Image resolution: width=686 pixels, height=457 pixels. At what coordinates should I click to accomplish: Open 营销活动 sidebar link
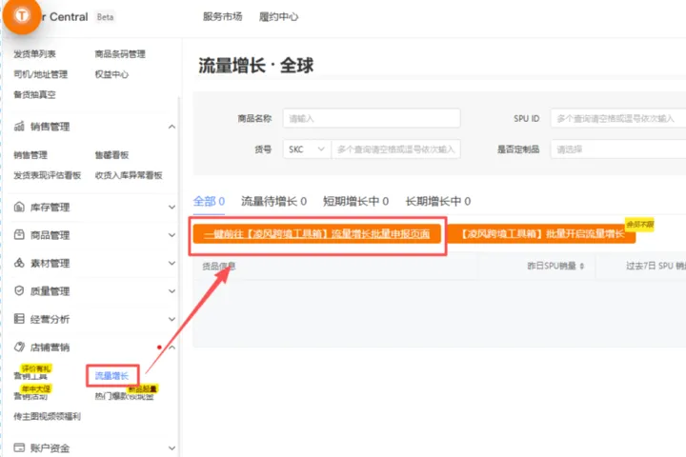pyautogui.click(x=30, y=396)
